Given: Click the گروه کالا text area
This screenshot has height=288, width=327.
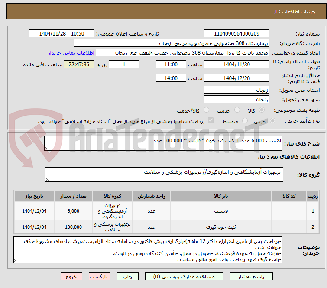Looking at the screenshot, I should click(164, 175).
